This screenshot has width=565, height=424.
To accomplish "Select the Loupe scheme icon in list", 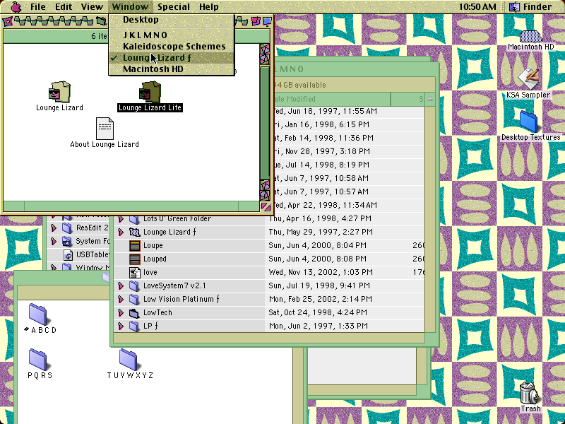I will (134, 245).
